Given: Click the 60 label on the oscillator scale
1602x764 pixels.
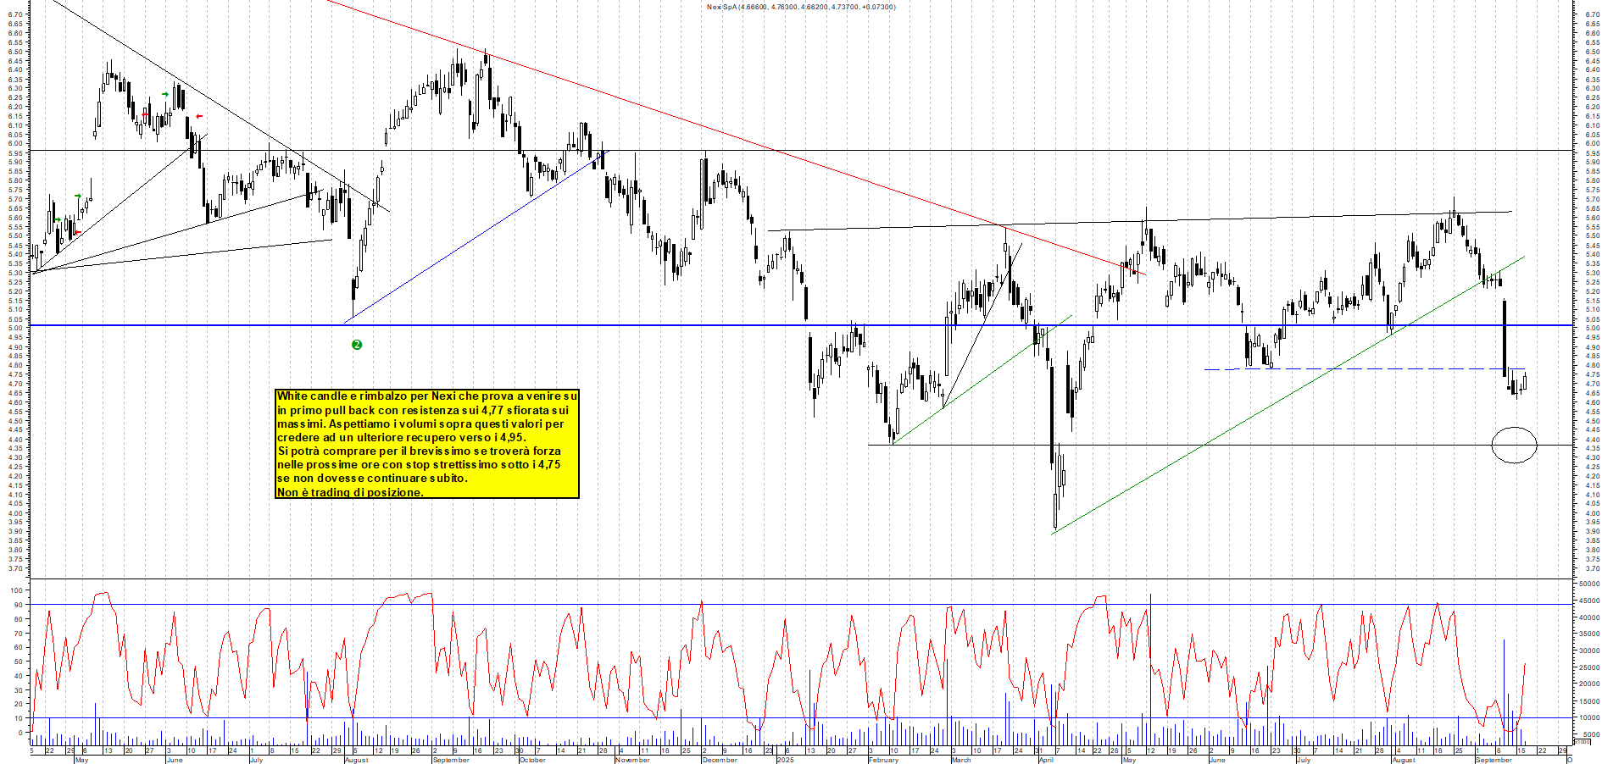Looking at the screenshot, I should (x=18, y=648).
